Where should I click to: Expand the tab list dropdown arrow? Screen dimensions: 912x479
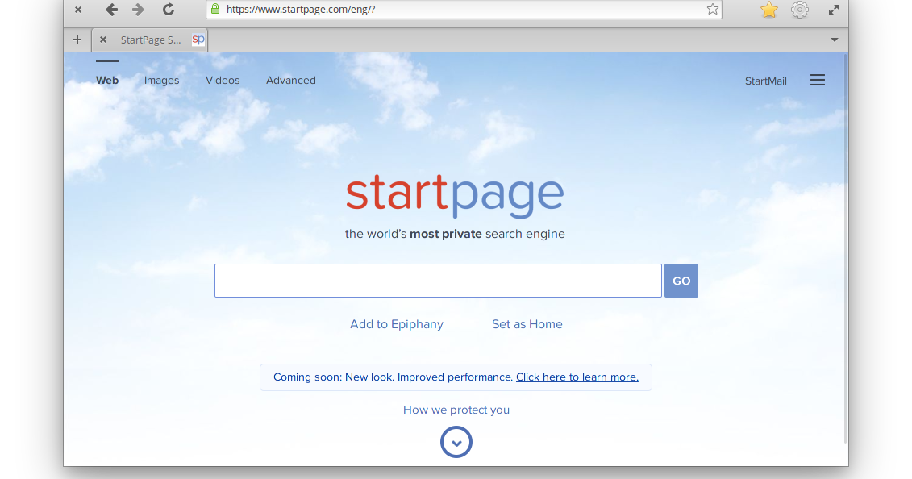tap(835, 39)
